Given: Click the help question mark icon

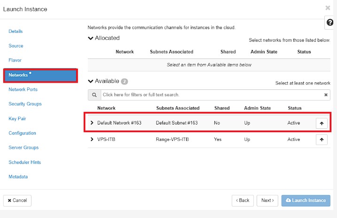Looking at the screenshot, I should point(329,23).
